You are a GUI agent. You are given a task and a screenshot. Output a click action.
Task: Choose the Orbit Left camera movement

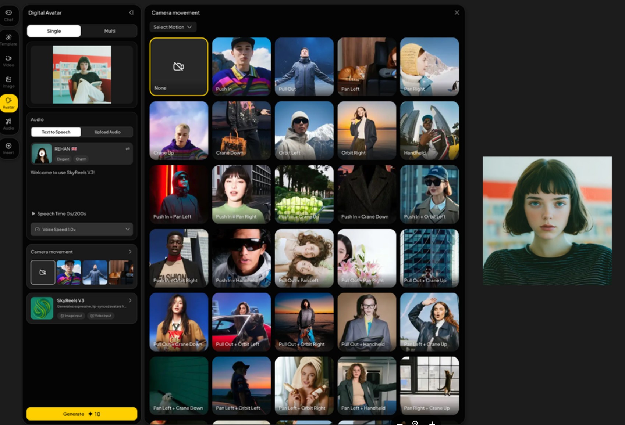[304, 130]
